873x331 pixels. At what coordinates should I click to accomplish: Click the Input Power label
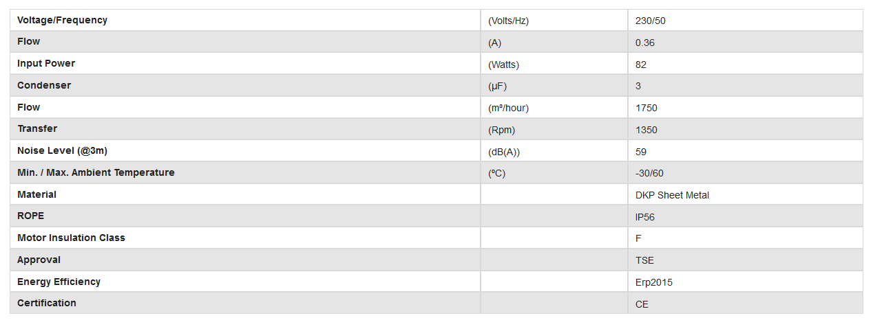[46, 64]
